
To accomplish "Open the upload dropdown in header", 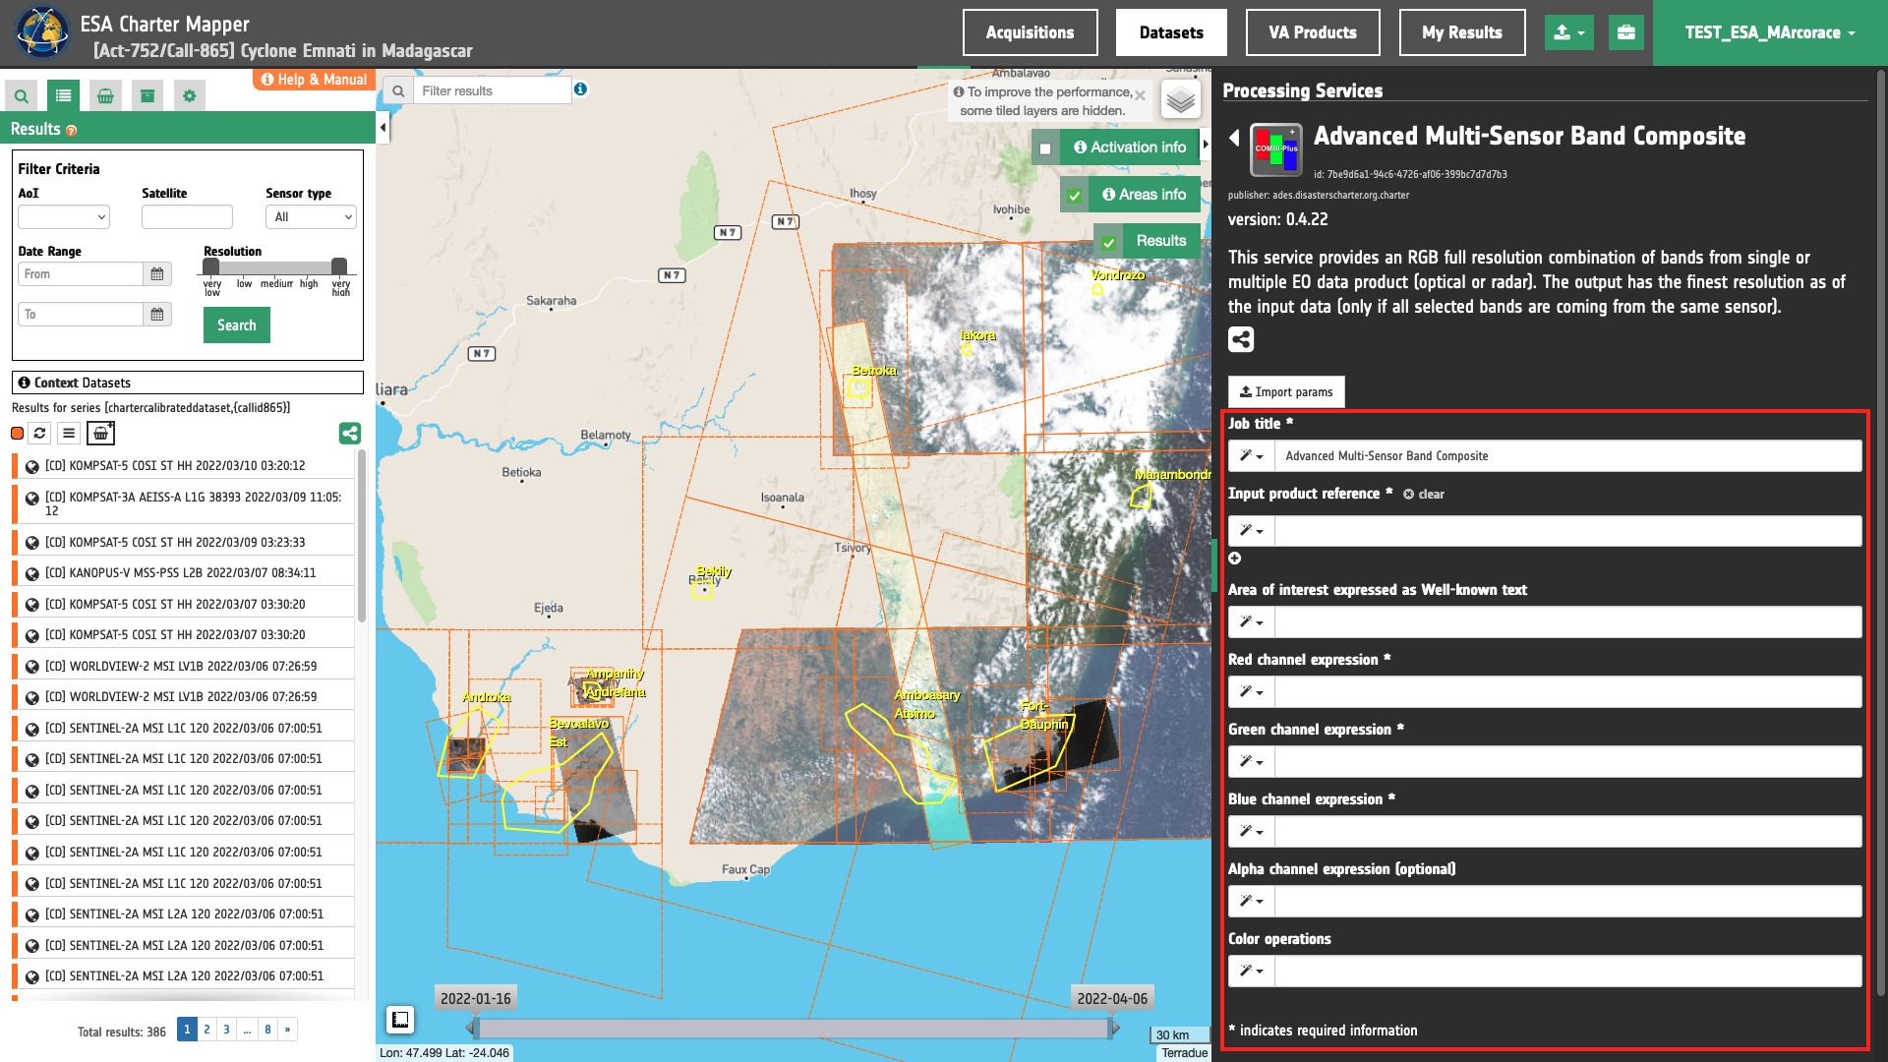I will click(1569, 32).
